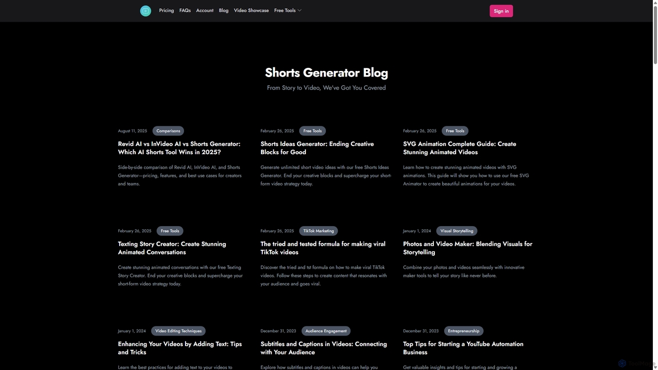658x370 pixels.
Task: Click the 'Side-by-side comparison of Revid AI' description
Action: [x=179, y=175]
